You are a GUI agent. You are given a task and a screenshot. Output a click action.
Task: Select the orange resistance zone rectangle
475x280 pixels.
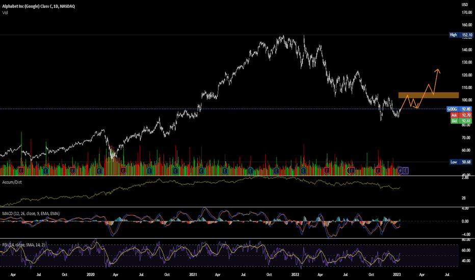coord(428,95)
